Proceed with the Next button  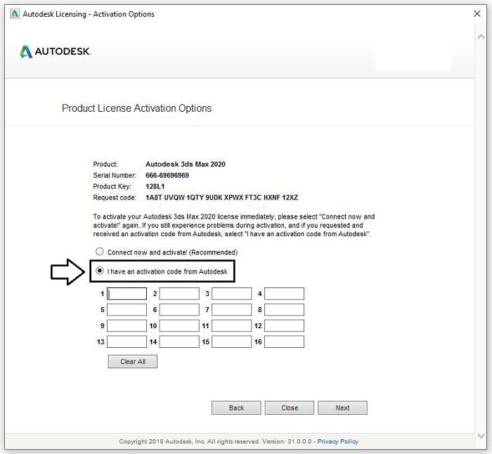click(342, 408)
